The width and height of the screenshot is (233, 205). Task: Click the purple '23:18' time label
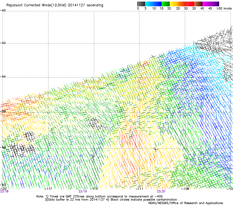click(x=4, y=191)
